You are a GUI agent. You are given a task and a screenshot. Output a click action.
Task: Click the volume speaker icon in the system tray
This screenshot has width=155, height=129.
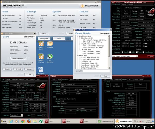pos(143,121)
